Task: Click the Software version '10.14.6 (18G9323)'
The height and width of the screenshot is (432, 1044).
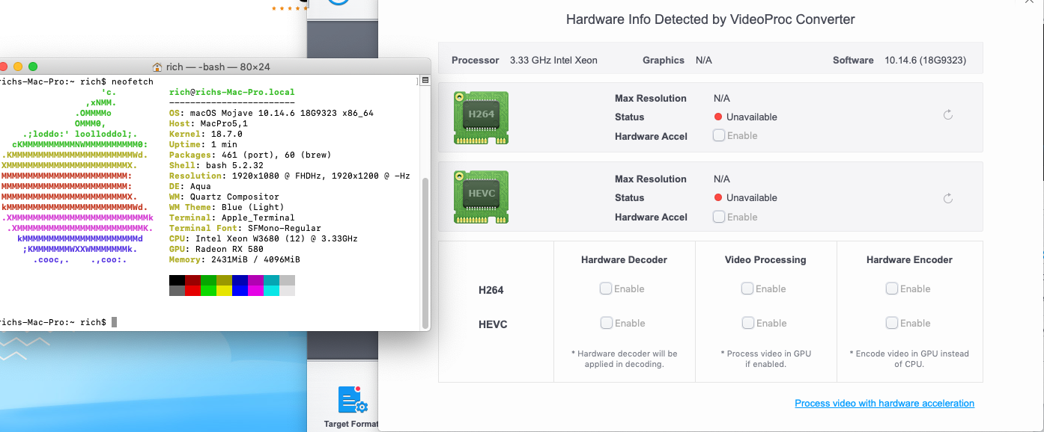Action: (926, 60)
